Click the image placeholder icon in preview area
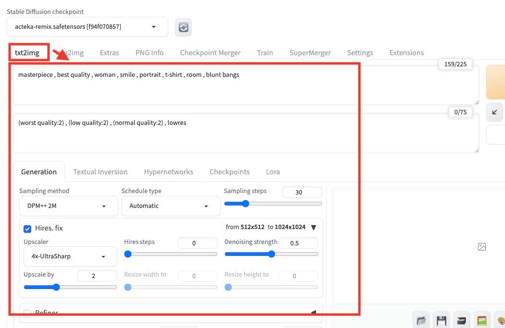 click(x=481, y=247)
